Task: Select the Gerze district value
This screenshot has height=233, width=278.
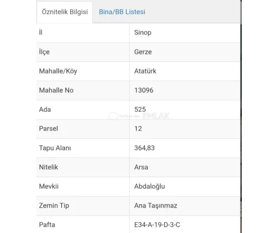Action: coord(143,52)
